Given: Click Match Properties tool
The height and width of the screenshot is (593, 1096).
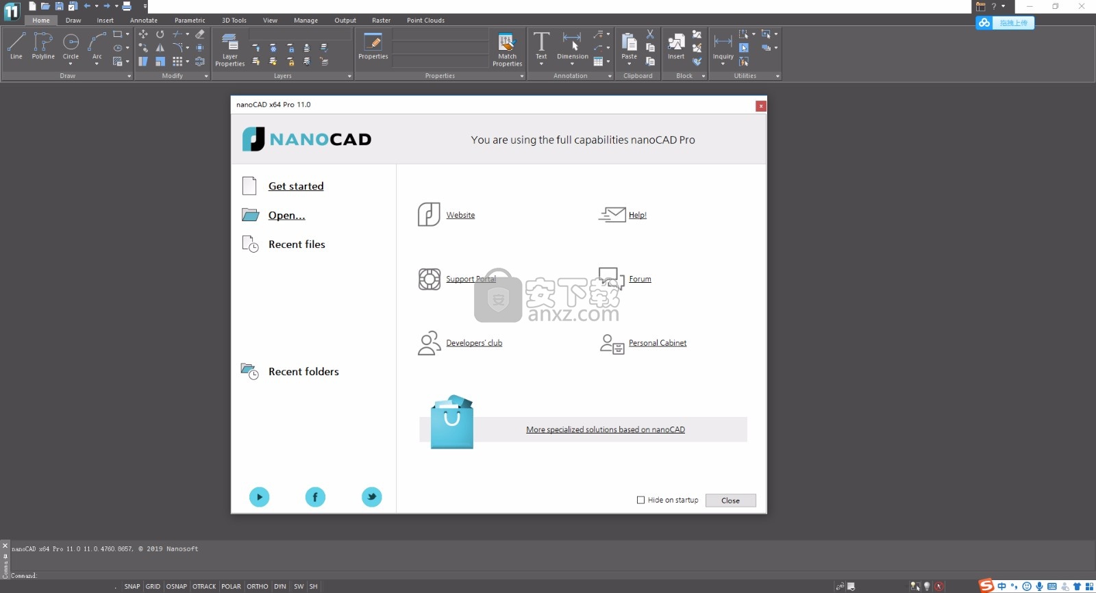Looking at the screenshot, I should [507, 49].
